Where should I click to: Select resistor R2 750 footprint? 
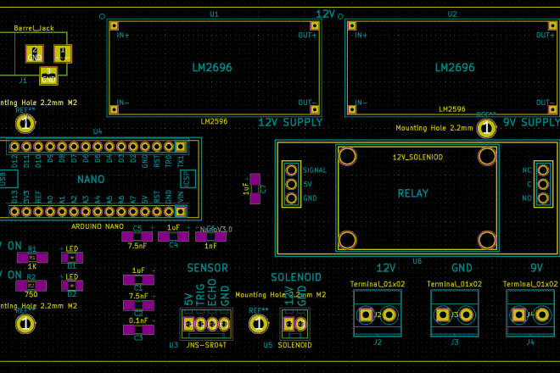click(x=31, y=286)
